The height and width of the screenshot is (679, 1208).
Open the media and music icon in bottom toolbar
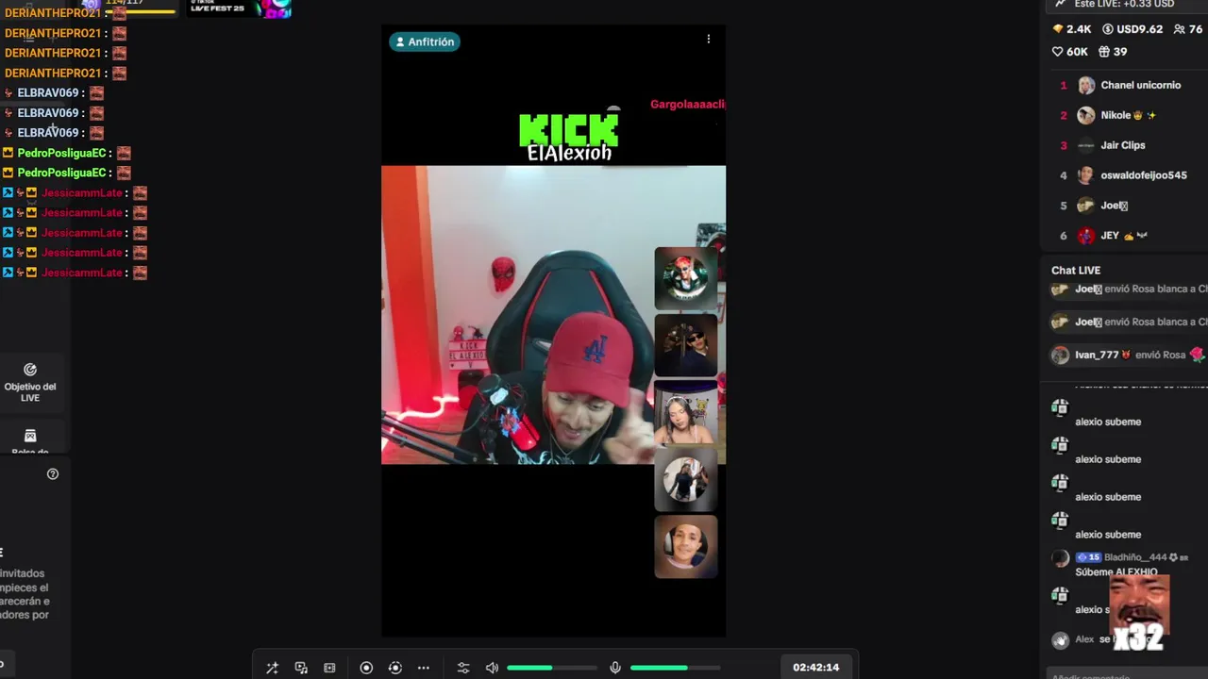click(301, 668)
